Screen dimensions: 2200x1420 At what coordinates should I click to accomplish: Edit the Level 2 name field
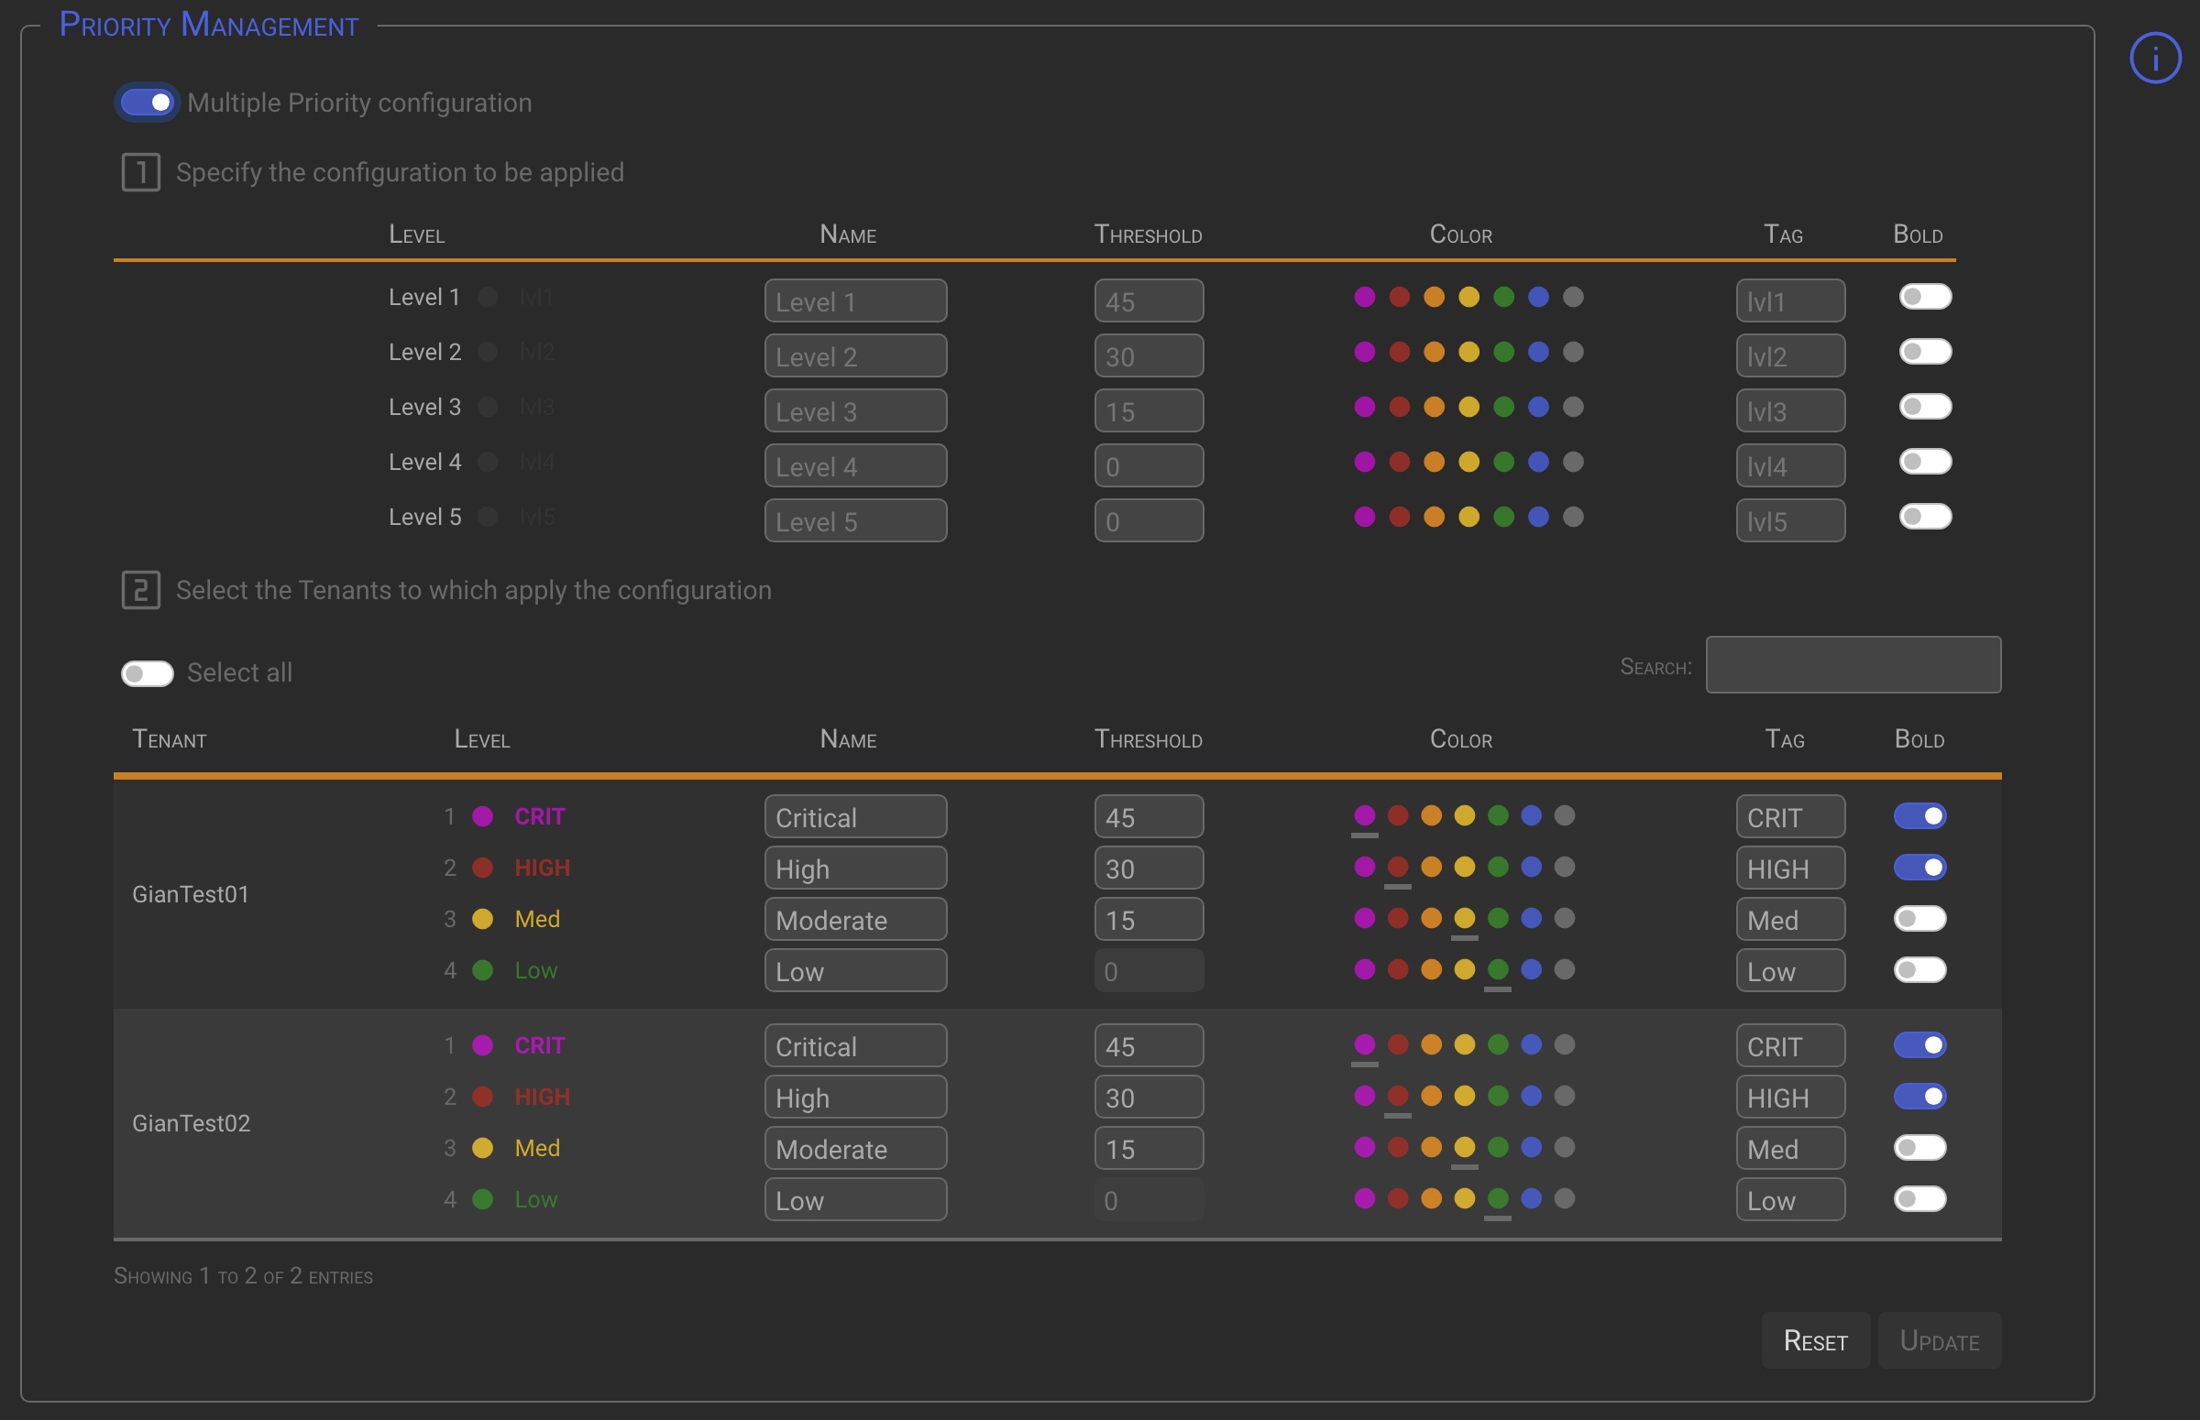[855, 356]
